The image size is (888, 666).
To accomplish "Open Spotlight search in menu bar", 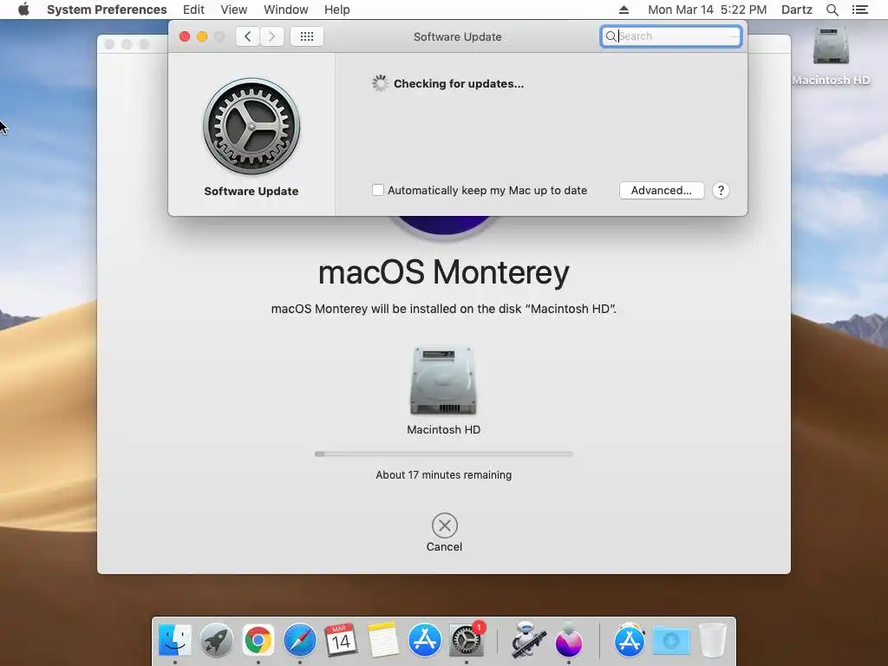I will [832, 10].
